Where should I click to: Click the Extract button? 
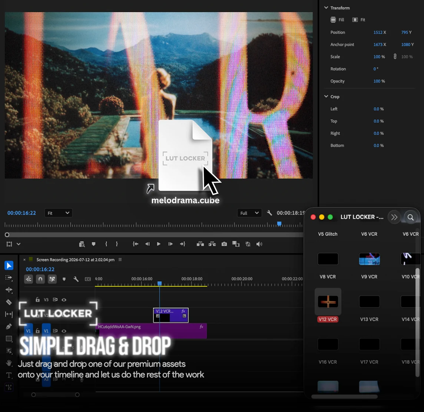pyautogui.click(x=212, y=244)
